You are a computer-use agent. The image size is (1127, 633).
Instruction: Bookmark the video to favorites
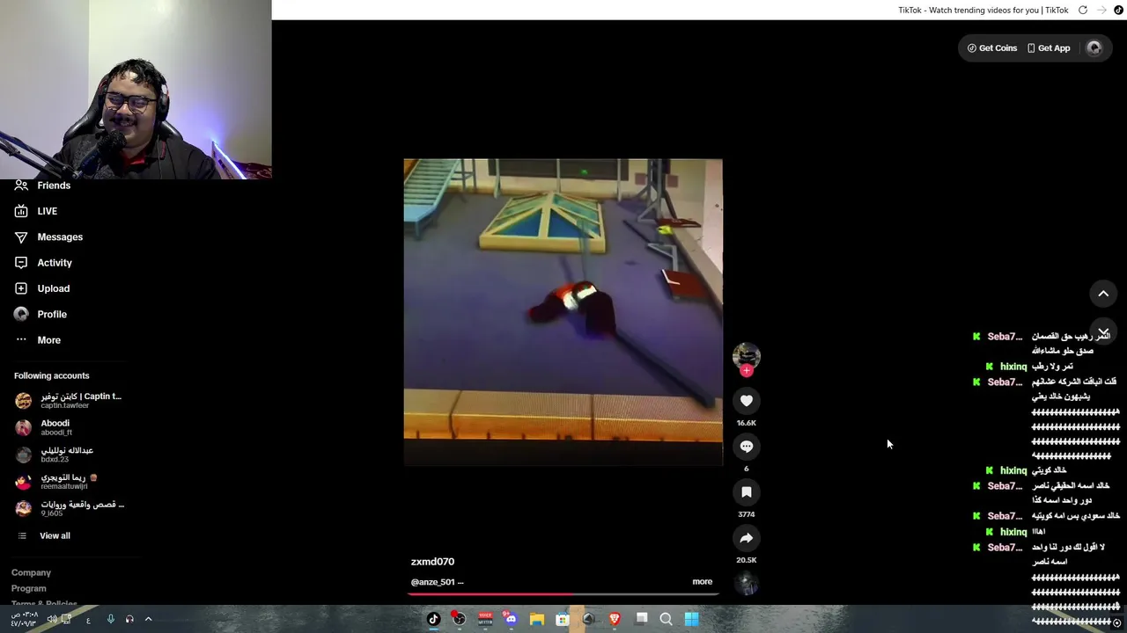click(x=747, y=492)
